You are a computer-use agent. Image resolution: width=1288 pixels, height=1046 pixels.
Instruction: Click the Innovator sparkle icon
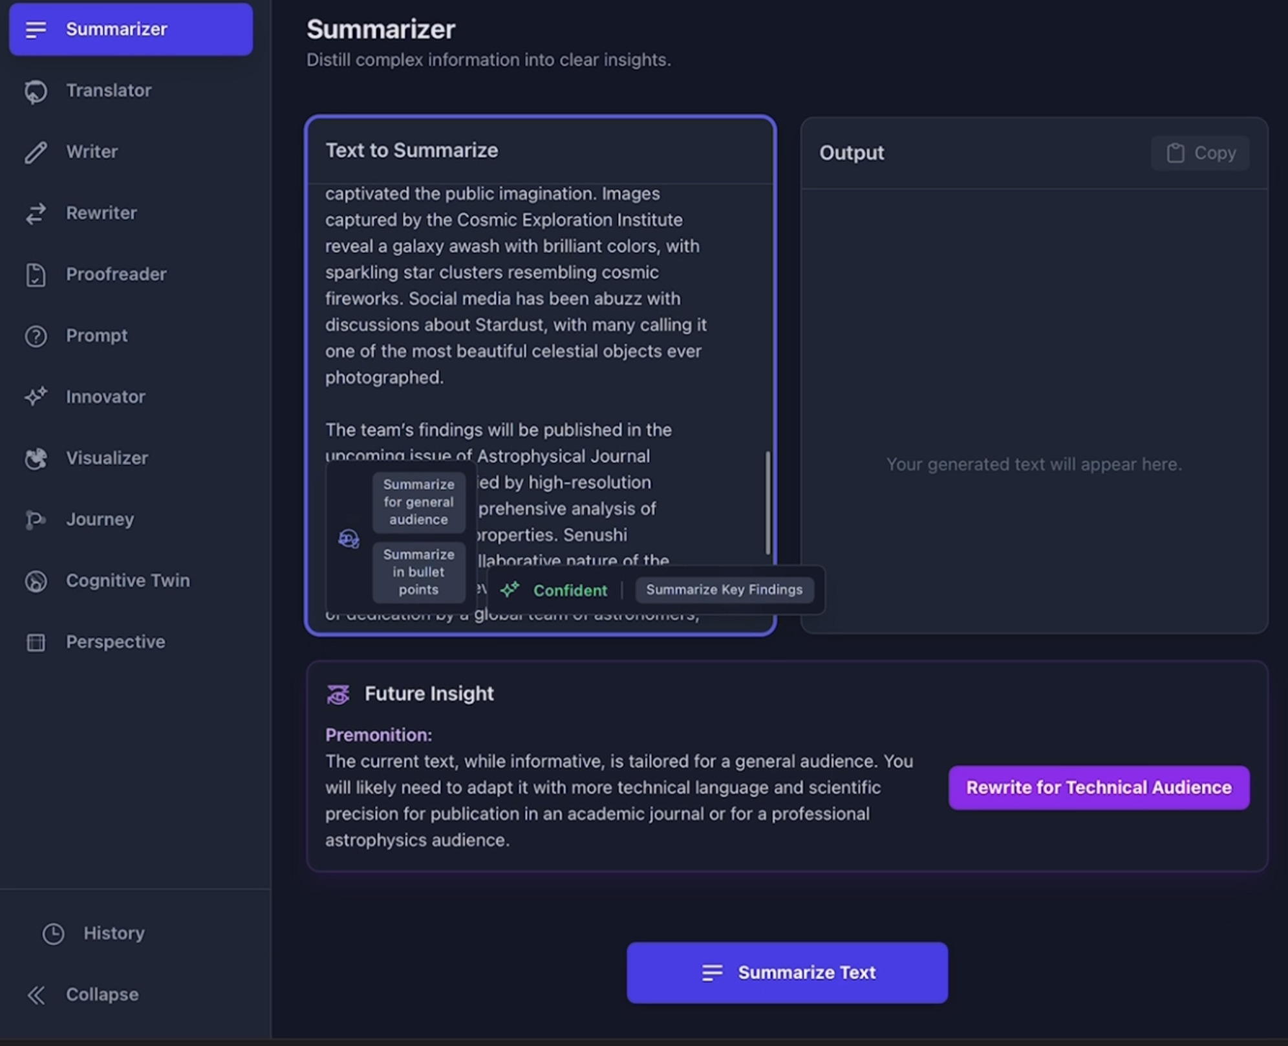click(36, 397)
